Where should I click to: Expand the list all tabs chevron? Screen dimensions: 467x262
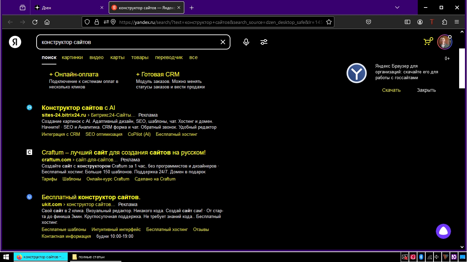click(x=397, y=8)
